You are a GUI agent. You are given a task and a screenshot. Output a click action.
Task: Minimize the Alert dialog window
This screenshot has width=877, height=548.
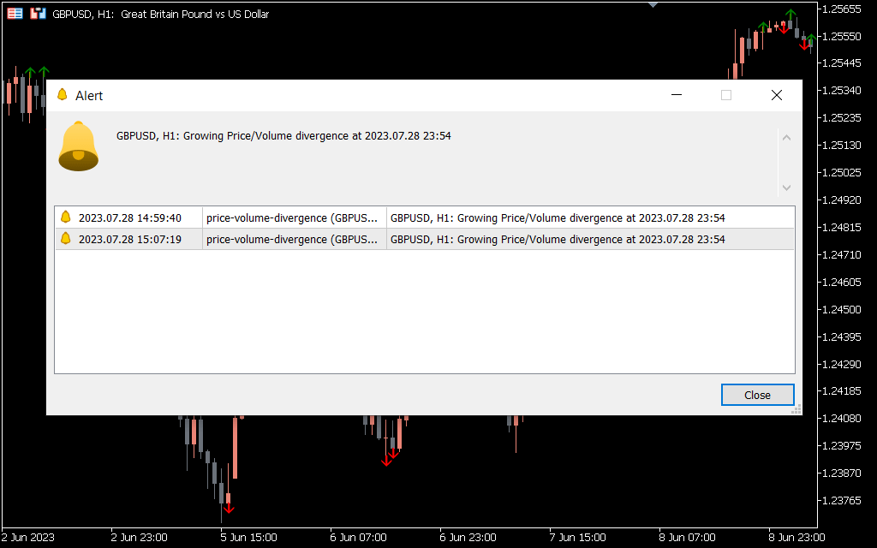677,95
